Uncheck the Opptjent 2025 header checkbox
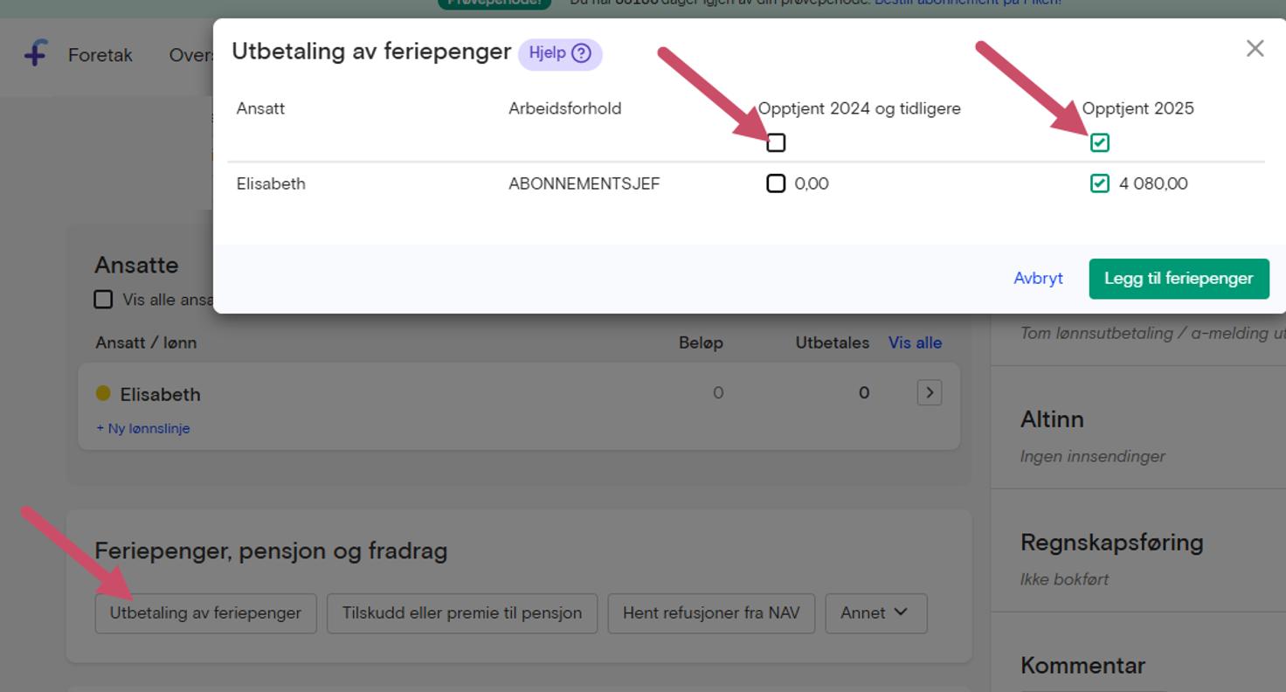 coord(1100,142)
